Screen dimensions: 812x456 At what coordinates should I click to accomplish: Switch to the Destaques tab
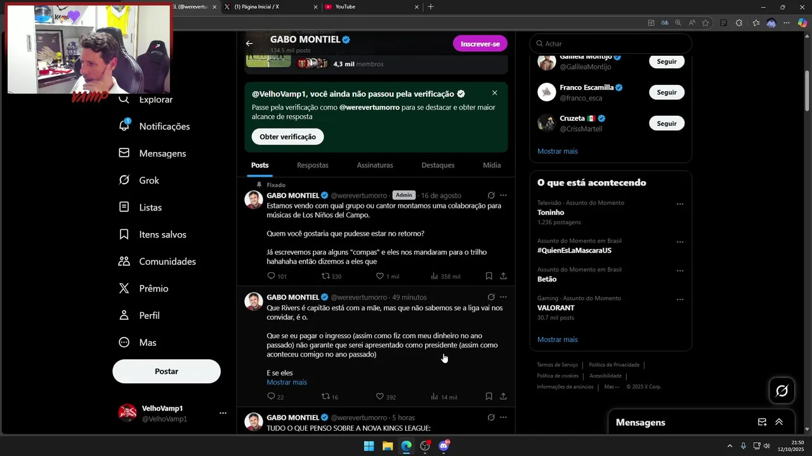[x=438, y=165]
